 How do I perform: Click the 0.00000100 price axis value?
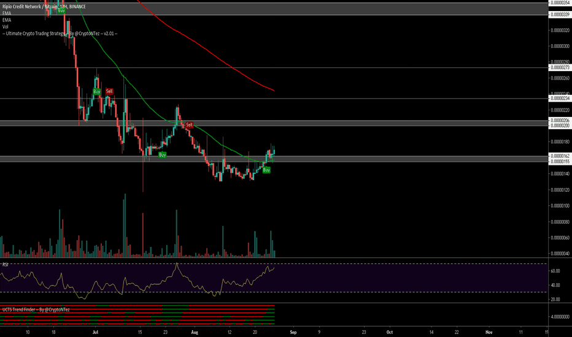pos(560,206)
